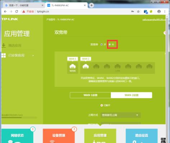170x143 pixels.
Task: Switch to the WAN 1设置 tab
Action: coord(91,95)
